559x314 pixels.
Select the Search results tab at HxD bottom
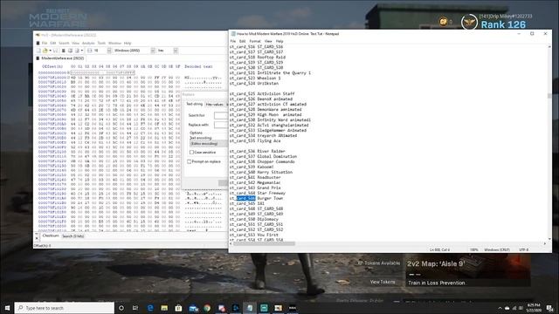pyautogui.click(x=72, y=236)
